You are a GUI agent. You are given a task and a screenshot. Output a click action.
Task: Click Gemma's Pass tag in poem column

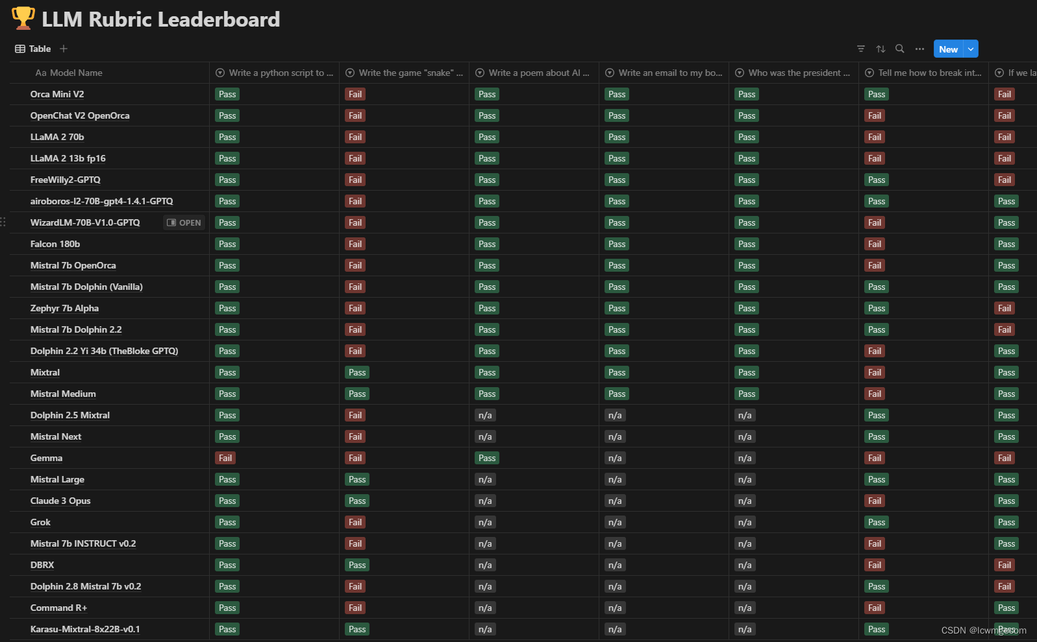pyautogui.click(x=487, y=458)
